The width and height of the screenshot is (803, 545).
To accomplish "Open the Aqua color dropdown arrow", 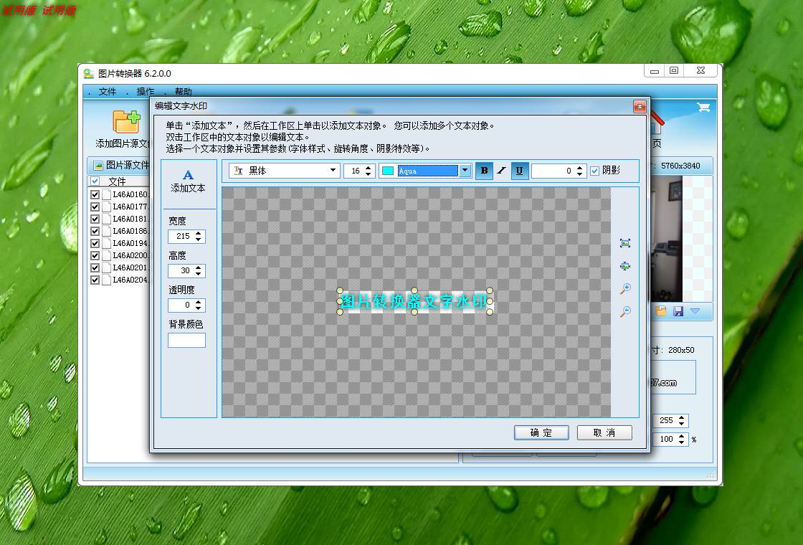I will click(x=465, y=171).
